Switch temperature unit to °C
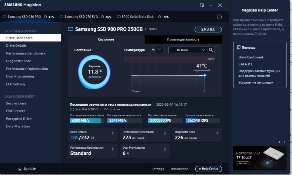Image resolution: width=292 pixels, height=175 pixels. click(x=154, y=50)
